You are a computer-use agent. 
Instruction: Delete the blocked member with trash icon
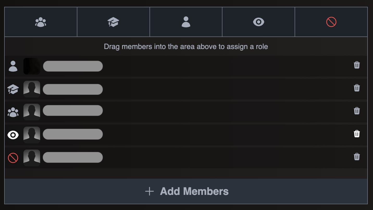(x=357, y=157)
